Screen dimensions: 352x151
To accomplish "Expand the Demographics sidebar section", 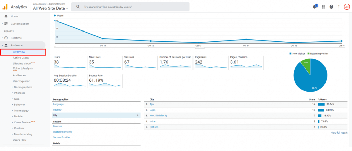I will tap(23, 87).
